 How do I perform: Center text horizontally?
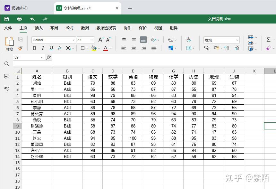tap(134, 48)
